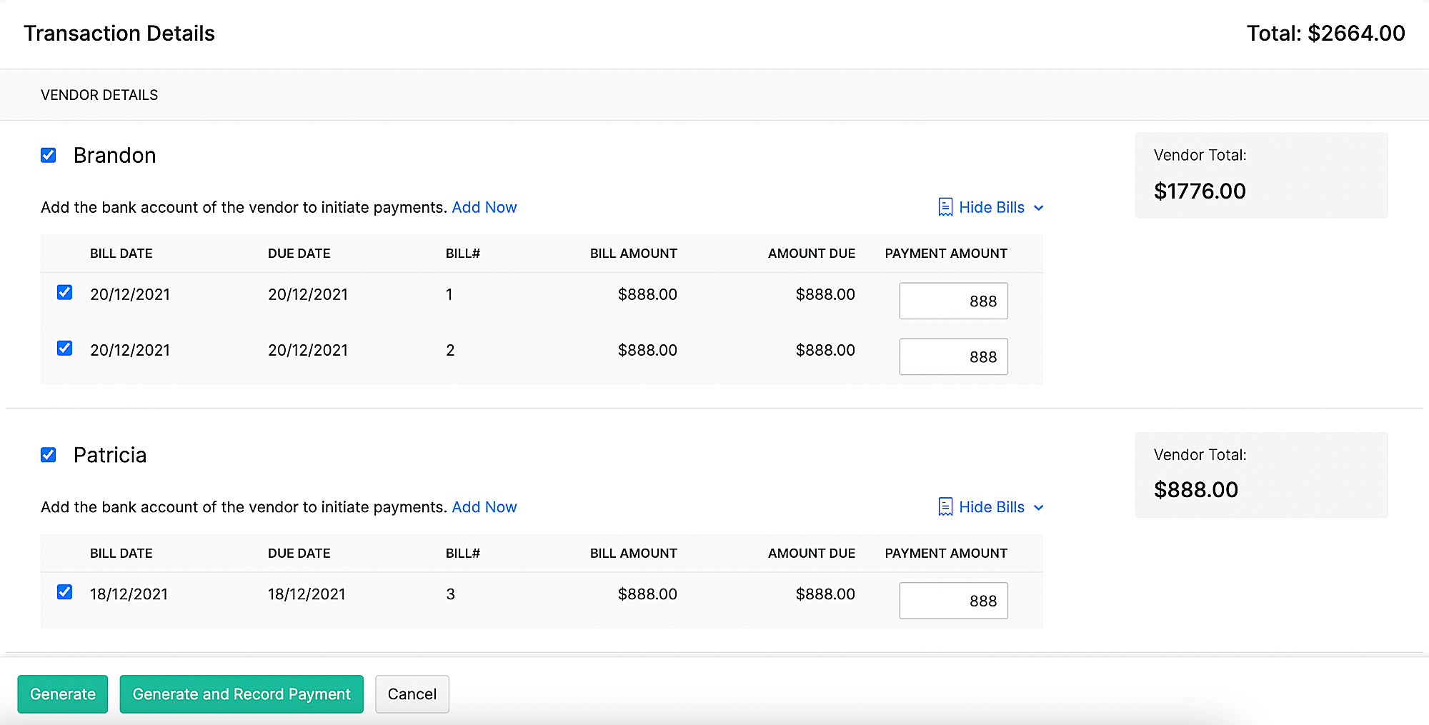Click Brandon's Vendor Total panel showing $1776.00
Viewport: 1429px width, 725px height.
click(x=1261, y=175)
